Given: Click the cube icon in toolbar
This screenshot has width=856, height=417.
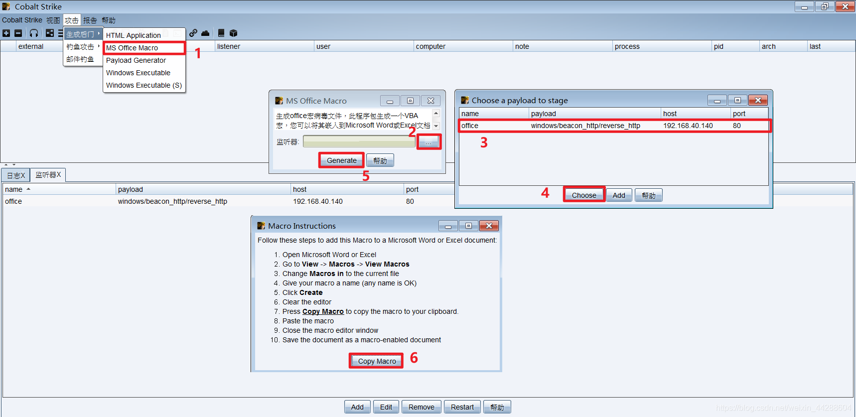Looking at the screenshot, I should pos(233,33).
